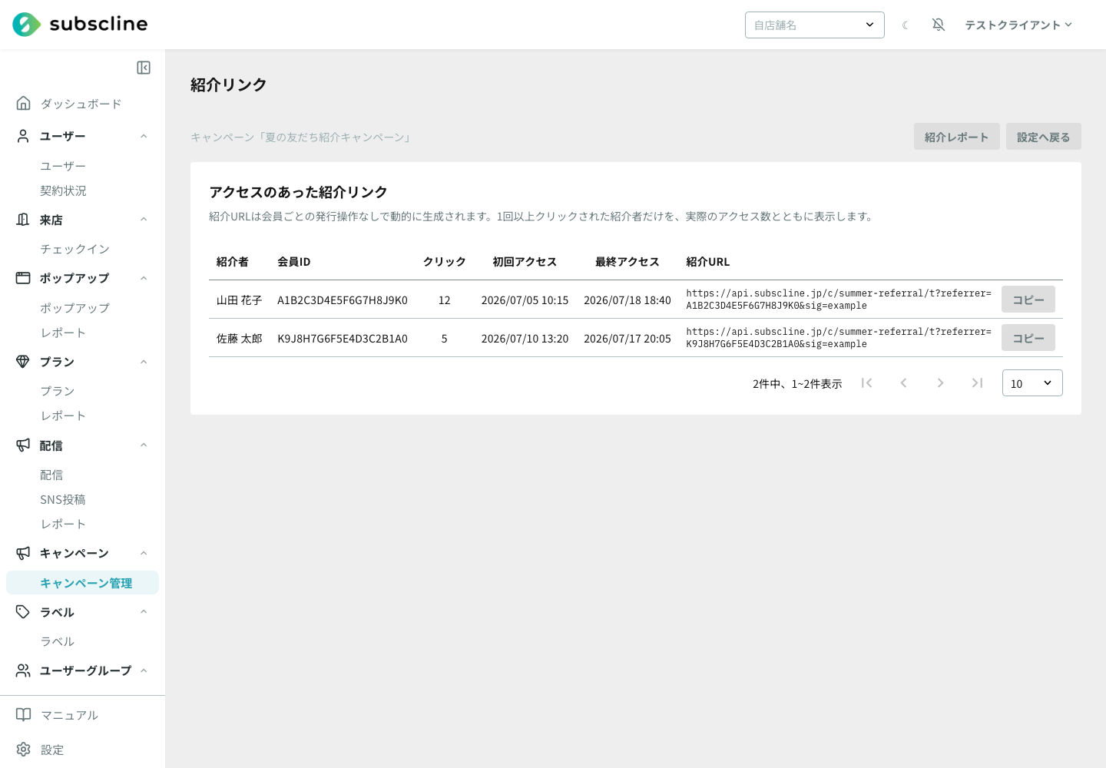Open マニュアル at the sidebar bottom
Image resolution: width=1106 pixels, height=768 pixels.
click(x=69, y=715)
